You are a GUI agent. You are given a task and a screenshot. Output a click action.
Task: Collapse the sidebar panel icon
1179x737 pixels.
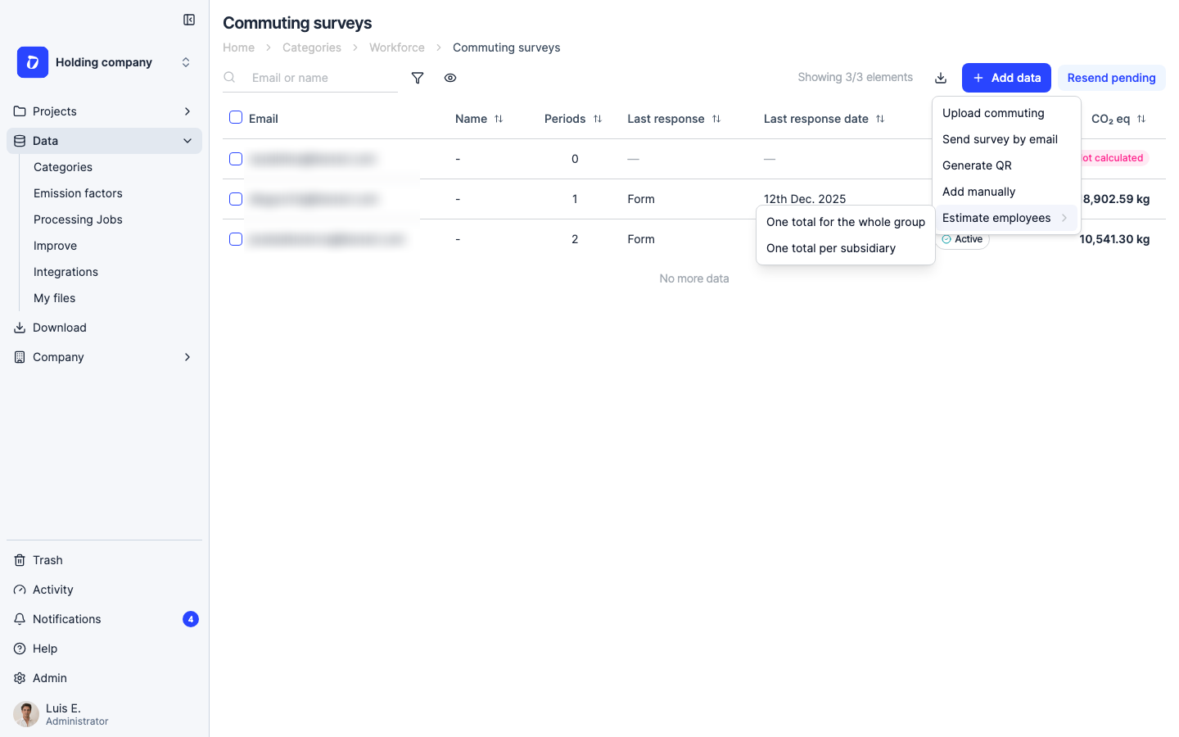[x=189, y=20]
